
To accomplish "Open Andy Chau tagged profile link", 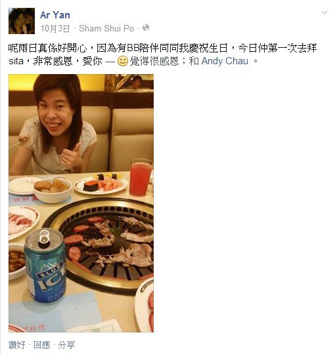I will click(225, 61).
